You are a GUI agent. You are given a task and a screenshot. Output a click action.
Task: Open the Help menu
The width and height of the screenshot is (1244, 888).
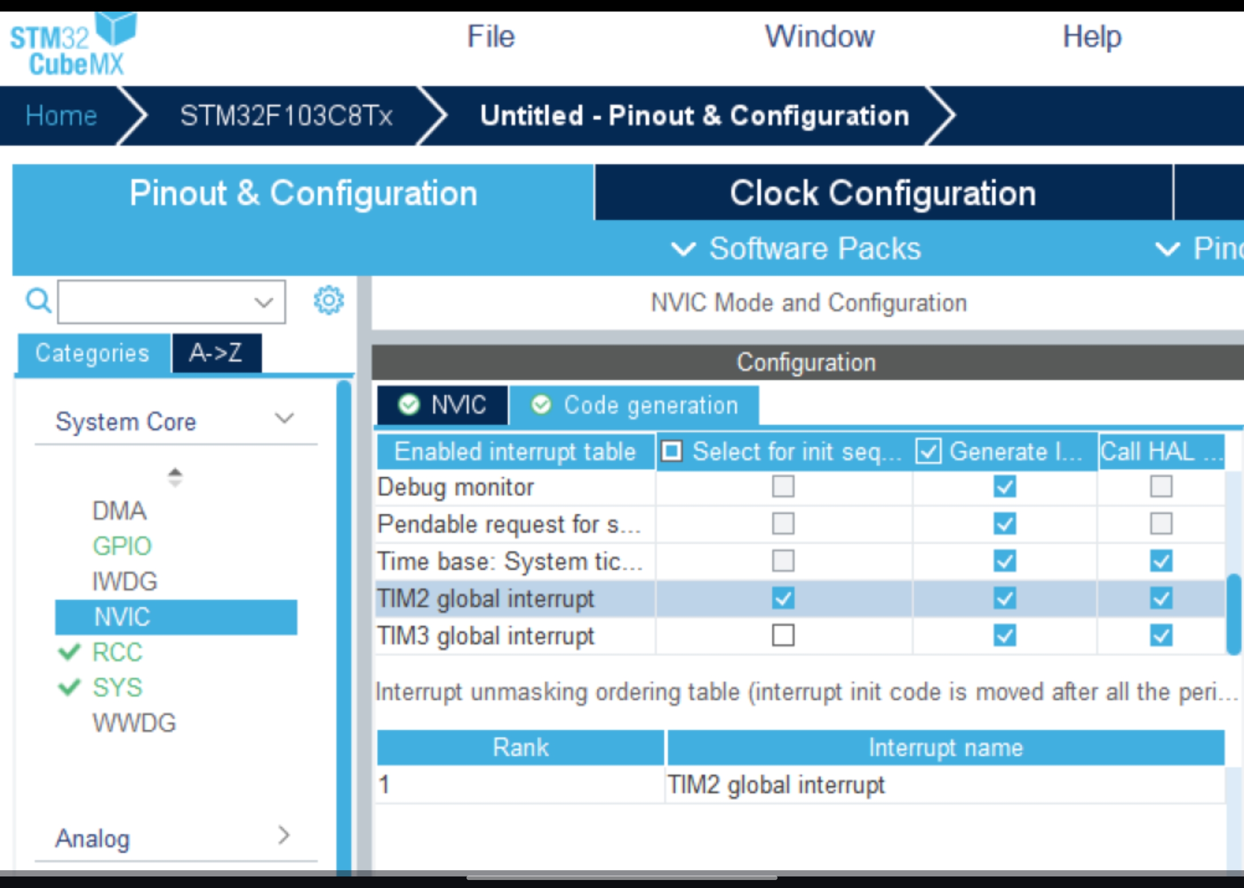pyautogui.click(x=1092, y=37)
